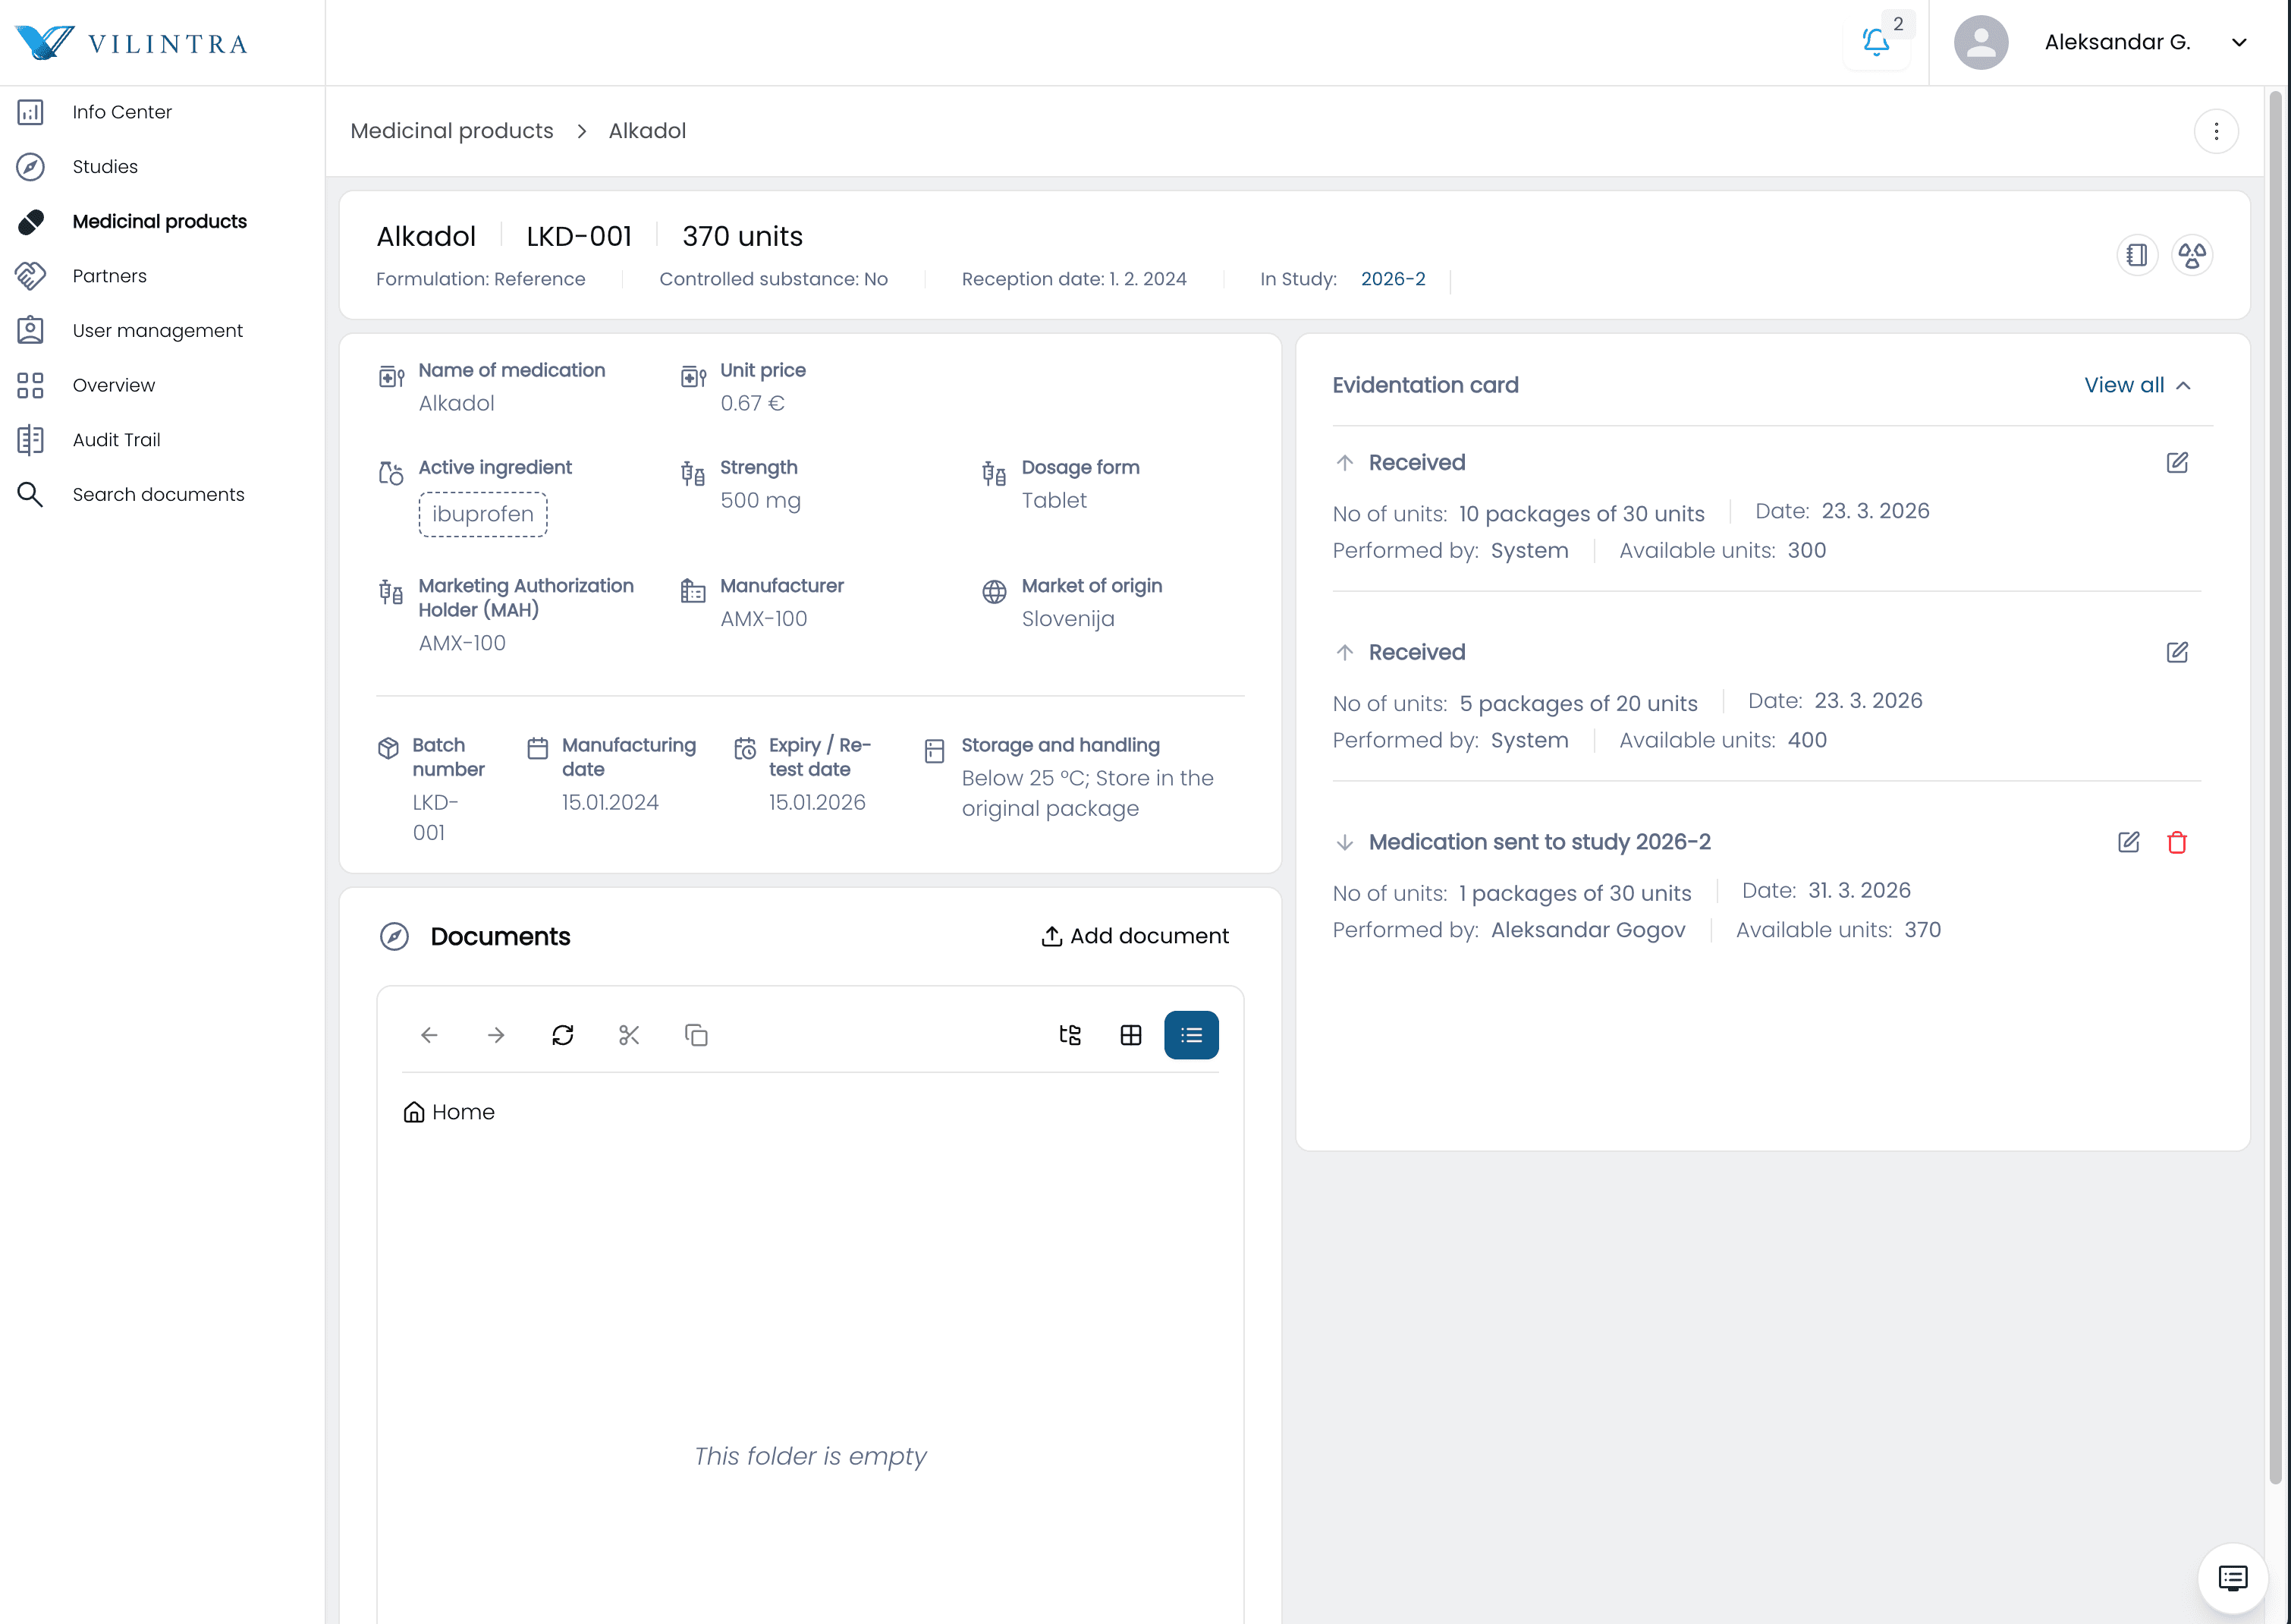This screenshot has height=1624, width=2291.
Task: Click the Documents section compass icon
Action: (x=394, y=936)
